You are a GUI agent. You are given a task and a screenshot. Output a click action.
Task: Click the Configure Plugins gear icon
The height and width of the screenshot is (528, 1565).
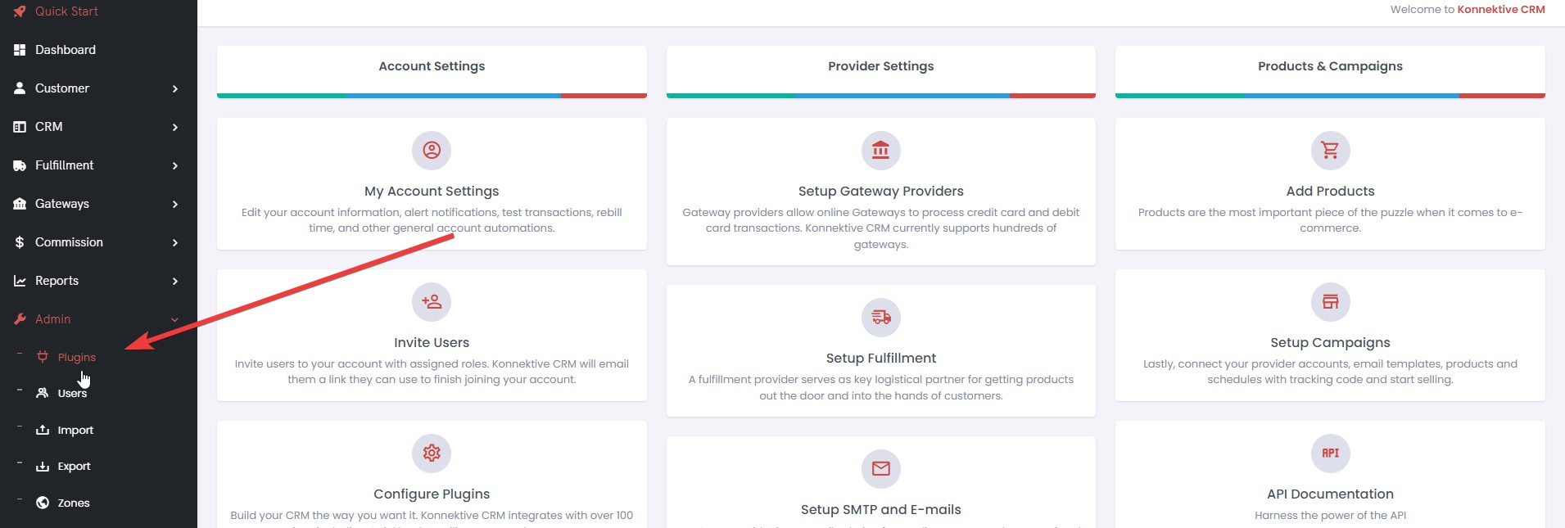tap(432, 454)
